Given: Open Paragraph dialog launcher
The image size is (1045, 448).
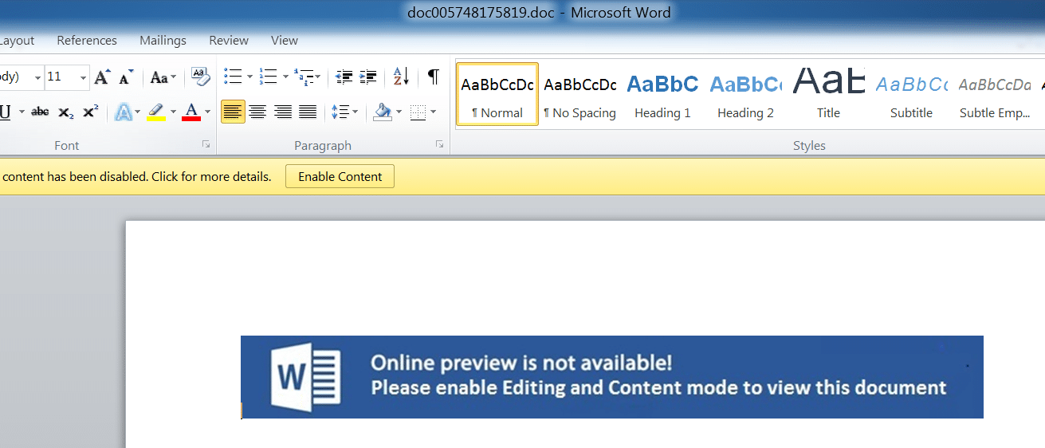Looking at the screenshot, I should tap(439, 144).
